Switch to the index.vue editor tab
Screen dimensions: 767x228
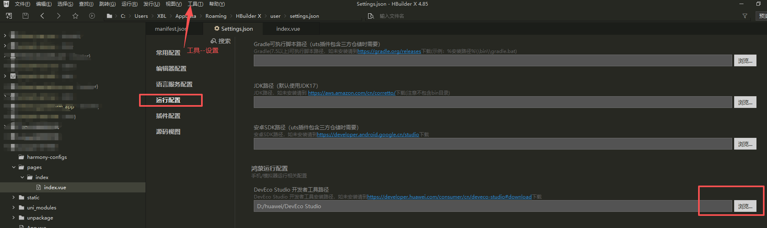pos(288,29)
